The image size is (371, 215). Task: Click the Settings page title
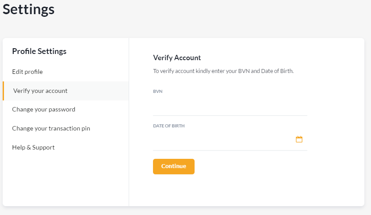29,9
